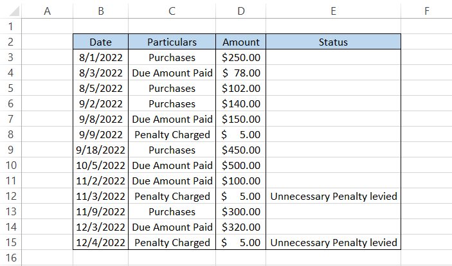
Task: Click the $320.00 amount cell
Action: click(241, 227)
